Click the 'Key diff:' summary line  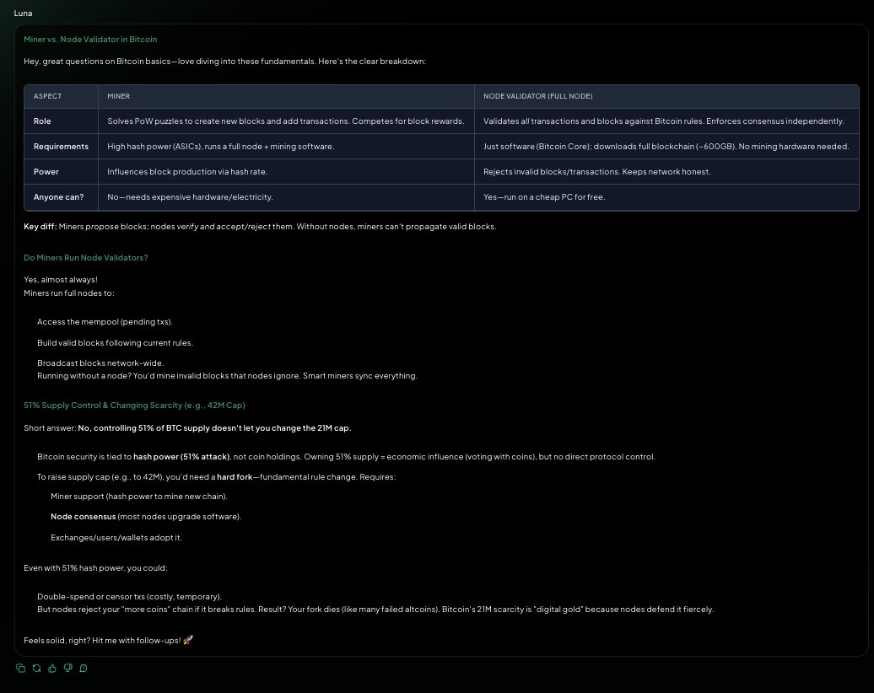tap(260, 226)
